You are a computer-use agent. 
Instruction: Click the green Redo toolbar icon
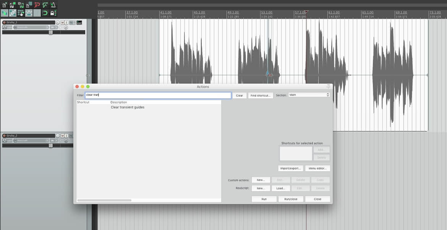(x=45, y=5)
